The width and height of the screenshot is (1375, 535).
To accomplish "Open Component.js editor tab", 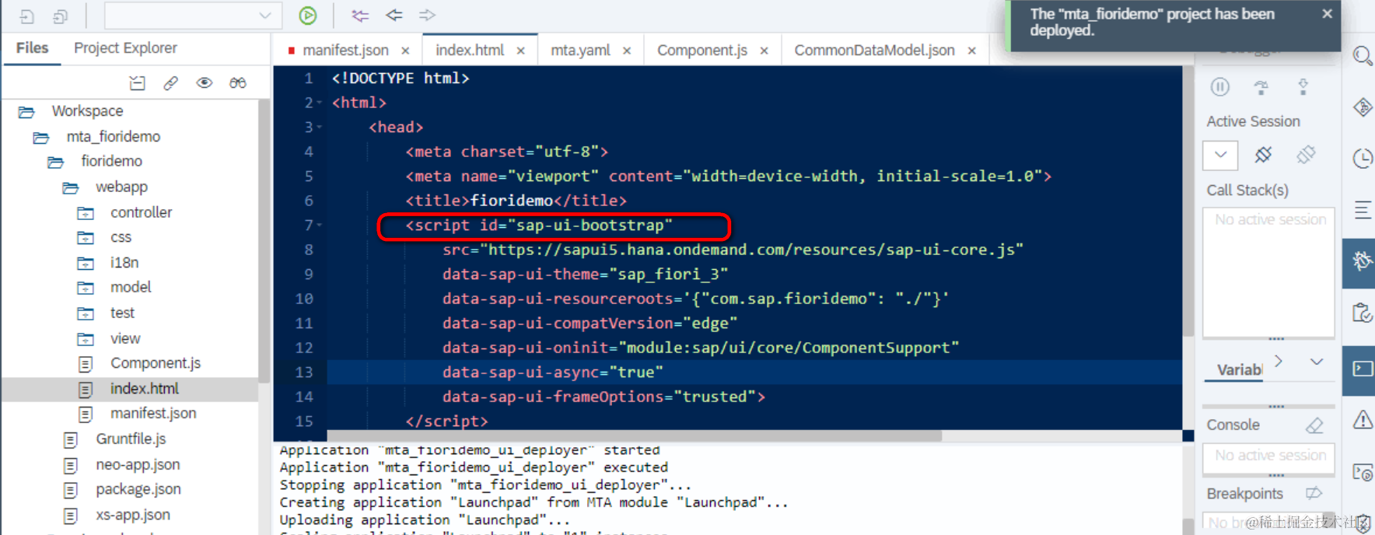I will pyautogui.click(x=702, y=51).
